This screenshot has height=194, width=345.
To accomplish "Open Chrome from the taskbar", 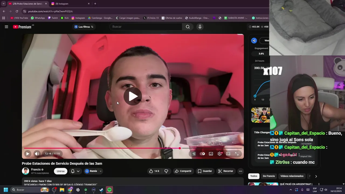I will pos(70,190).
